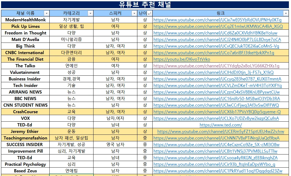The image size is (291, 176).
Task: Open CNBC International channel link
Action: coord(214,53)
